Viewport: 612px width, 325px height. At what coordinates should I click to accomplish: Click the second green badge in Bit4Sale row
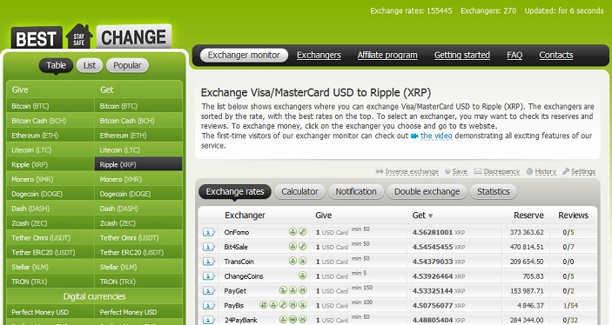pos(302,246)
